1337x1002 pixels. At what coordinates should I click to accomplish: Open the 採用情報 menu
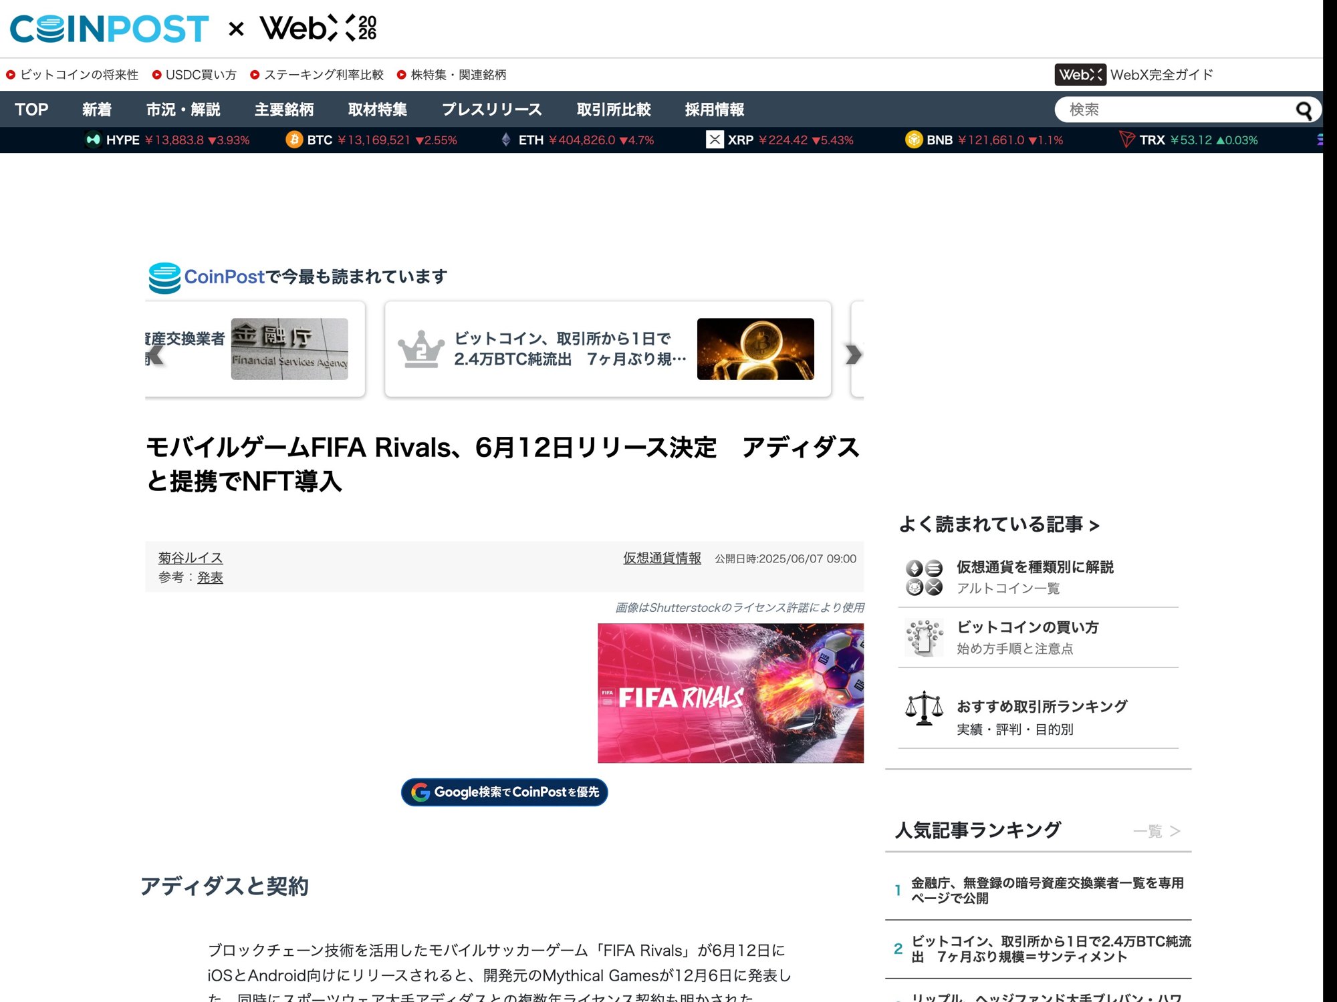point(715,110)
